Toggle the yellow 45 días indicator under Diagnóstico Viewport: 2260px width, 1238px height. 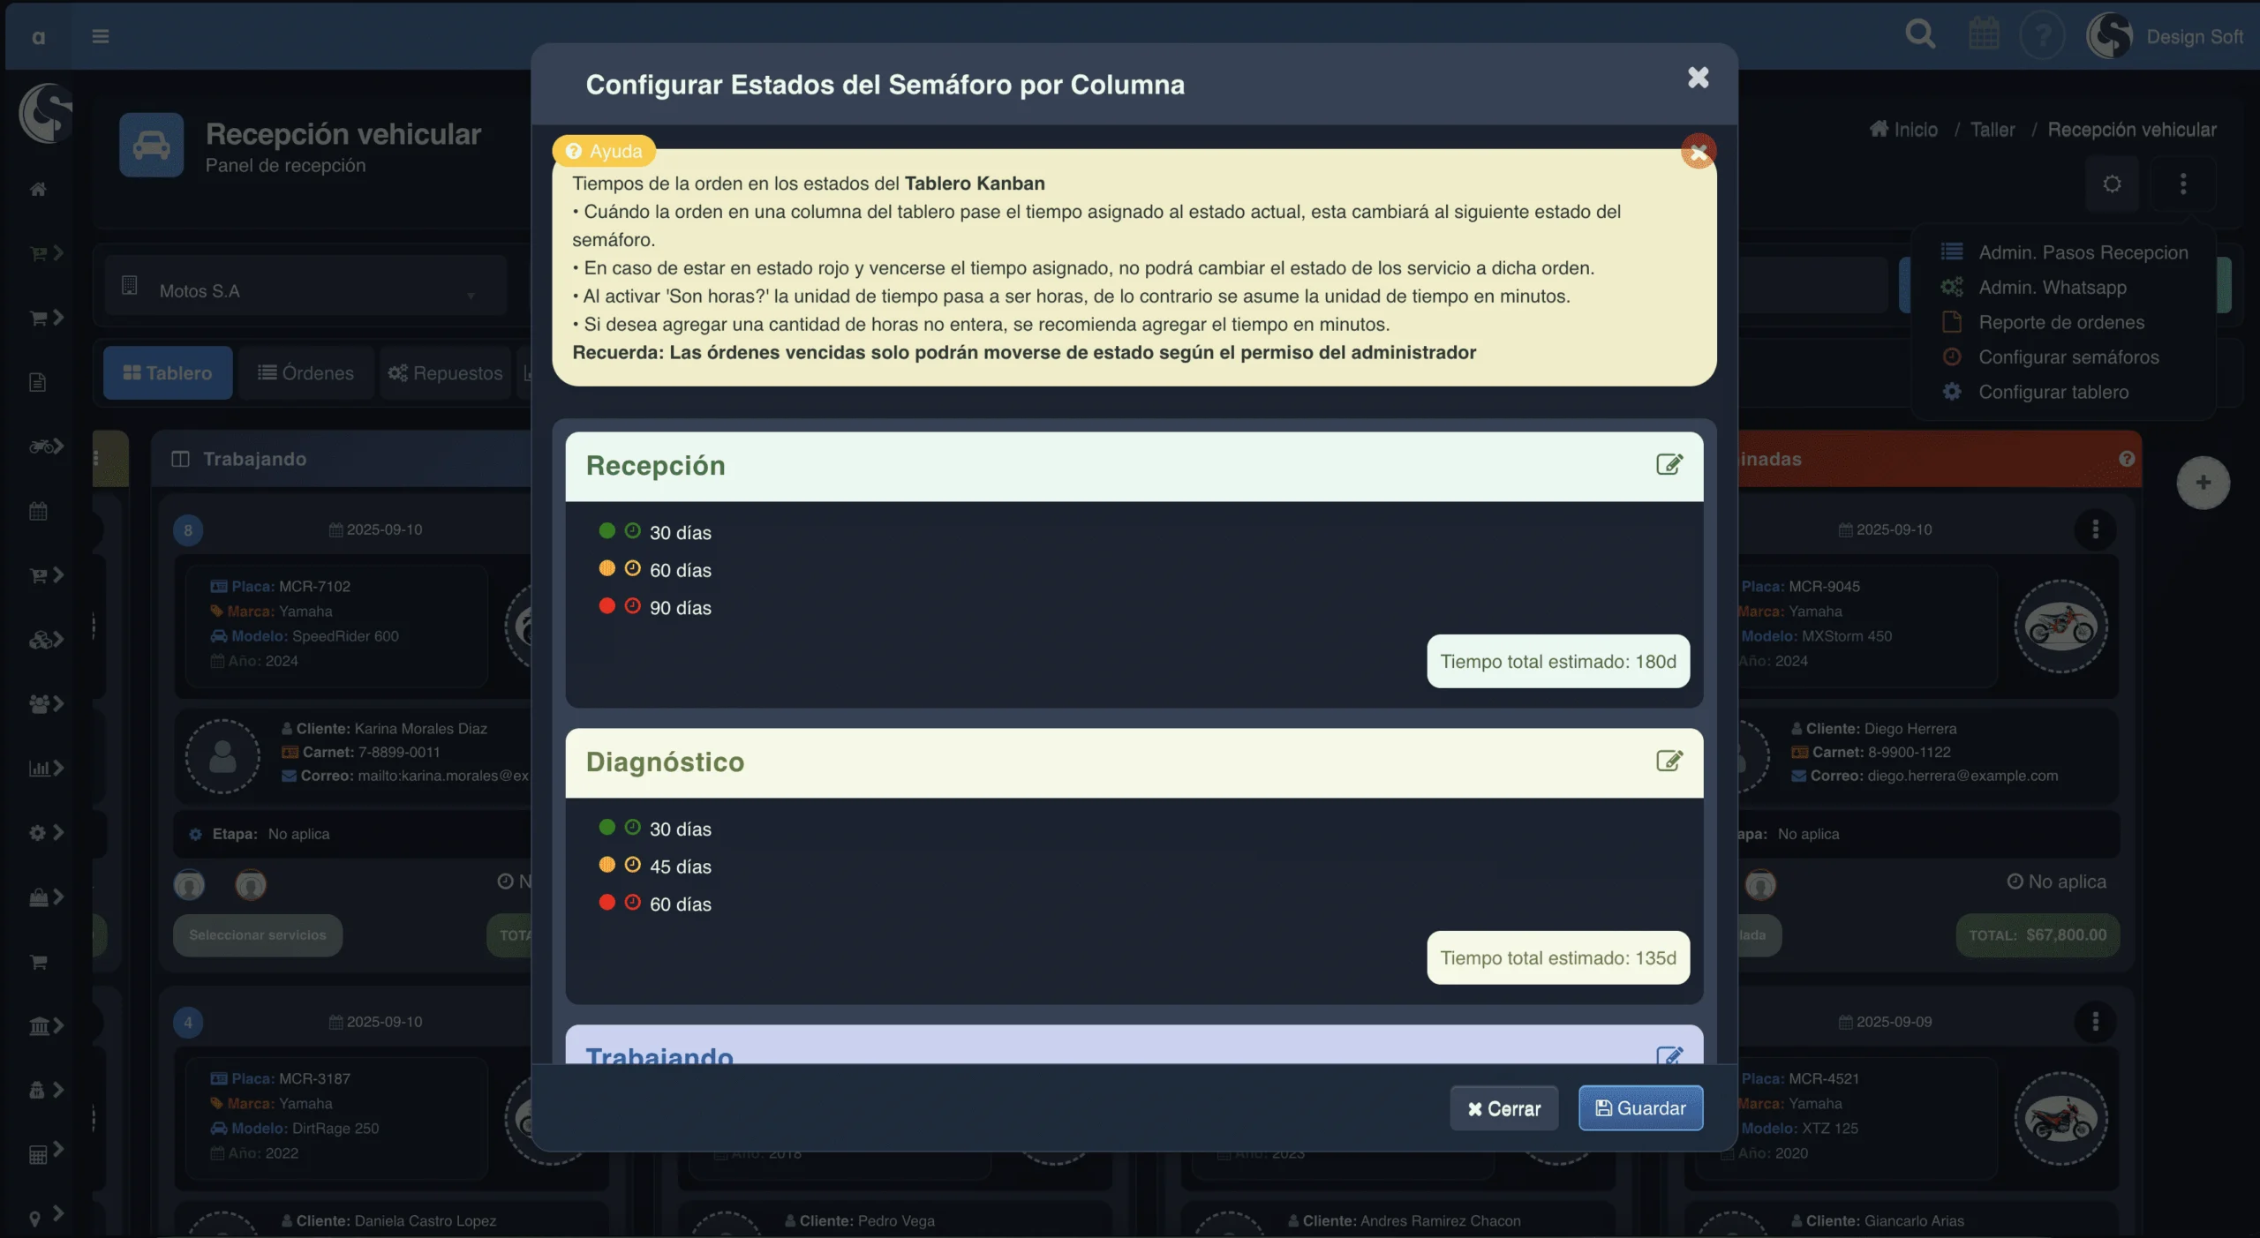pos(607,865)
